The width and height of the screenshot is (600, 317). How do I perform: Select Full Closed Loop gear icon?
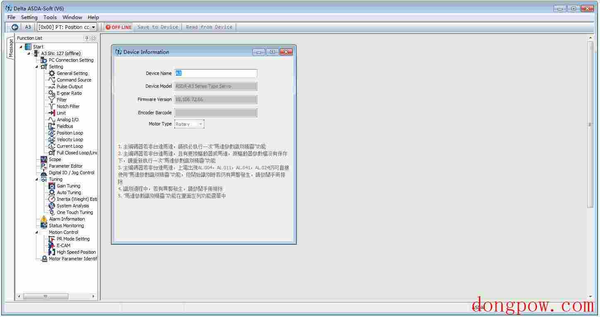pyautogui.click(x=52, y=153)
